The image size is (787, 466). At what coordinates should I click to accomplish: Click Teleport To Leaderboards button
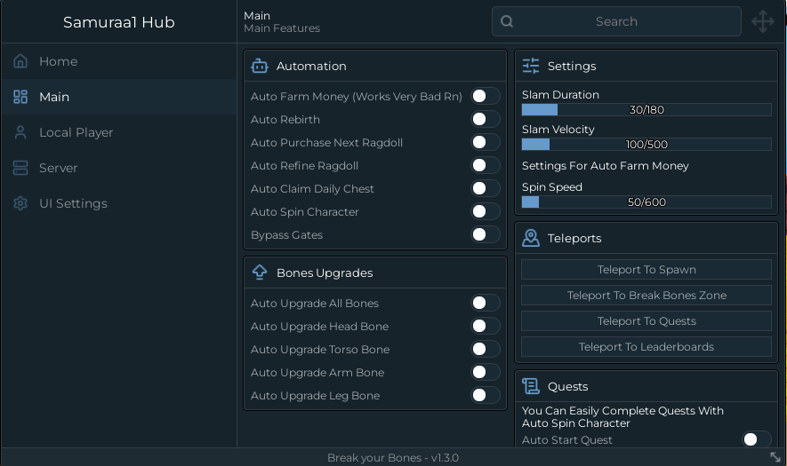click(x=646, y=347)
